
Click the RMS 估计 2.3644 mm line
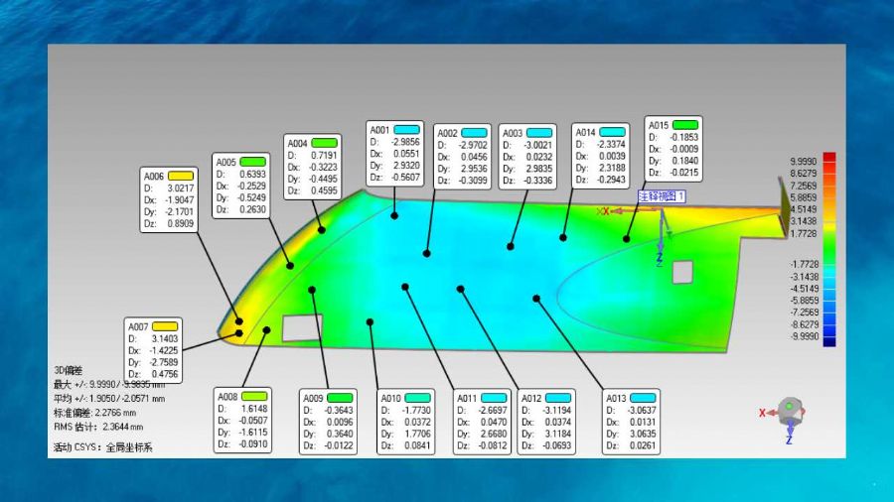point(98,427)
